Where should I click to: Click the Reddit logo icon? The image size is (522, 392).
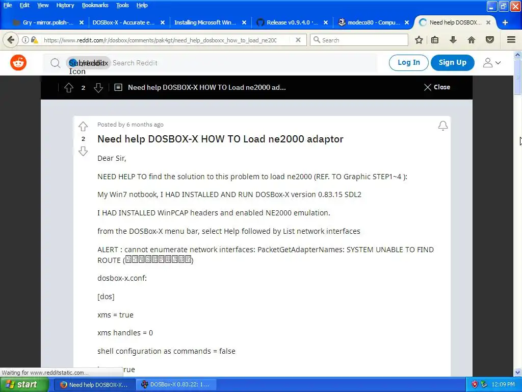click(18, 63)
